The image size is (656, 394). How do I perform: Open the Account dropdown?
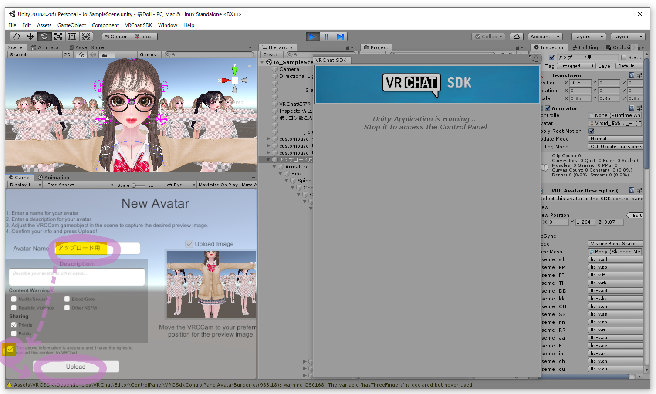[545, 37]
